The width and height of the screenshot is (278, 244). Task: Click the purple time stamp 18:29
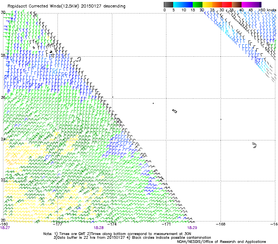pyautogui.click(x=192, y=228)
